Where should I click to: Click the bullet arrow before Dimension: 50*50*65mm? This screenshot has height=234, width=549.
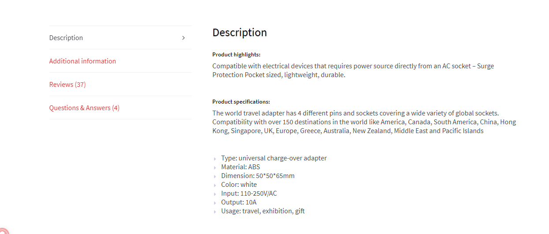(215, 176)
